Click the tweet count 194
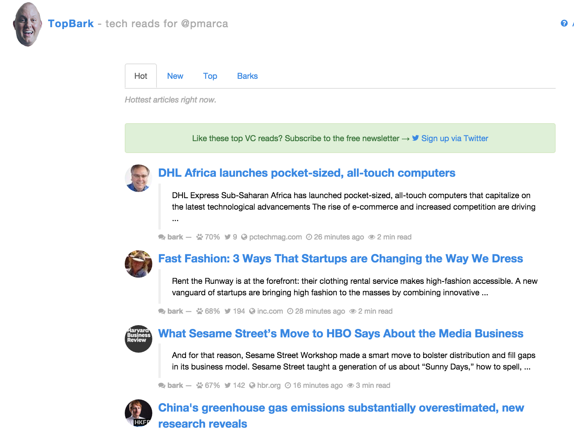Image resolution: width=574 pixels, height=433 pixels. tap(239, 311)
